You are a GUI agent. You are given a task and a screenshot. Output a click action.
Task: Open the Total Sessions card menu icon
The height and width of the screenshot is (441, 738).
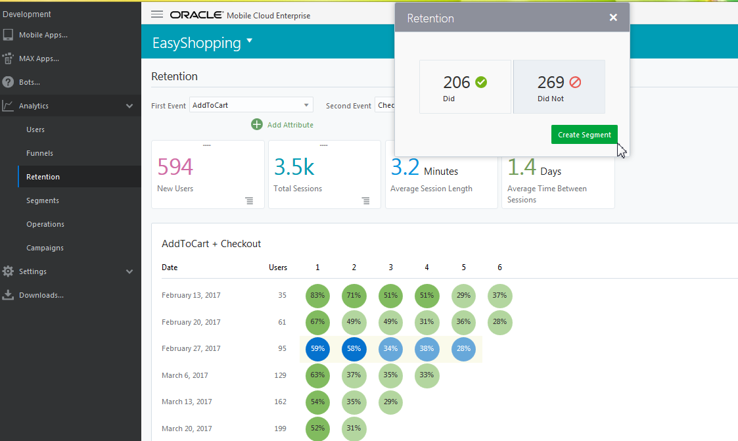point(365,201)
